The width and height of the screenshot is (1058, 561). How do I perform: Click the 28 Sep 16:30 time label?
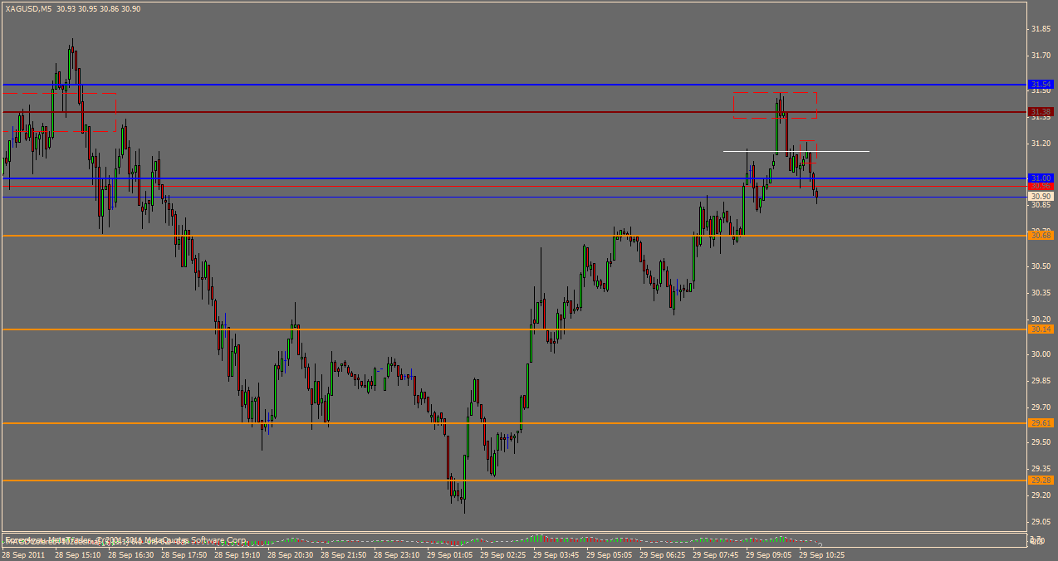[x=131, y=554]
